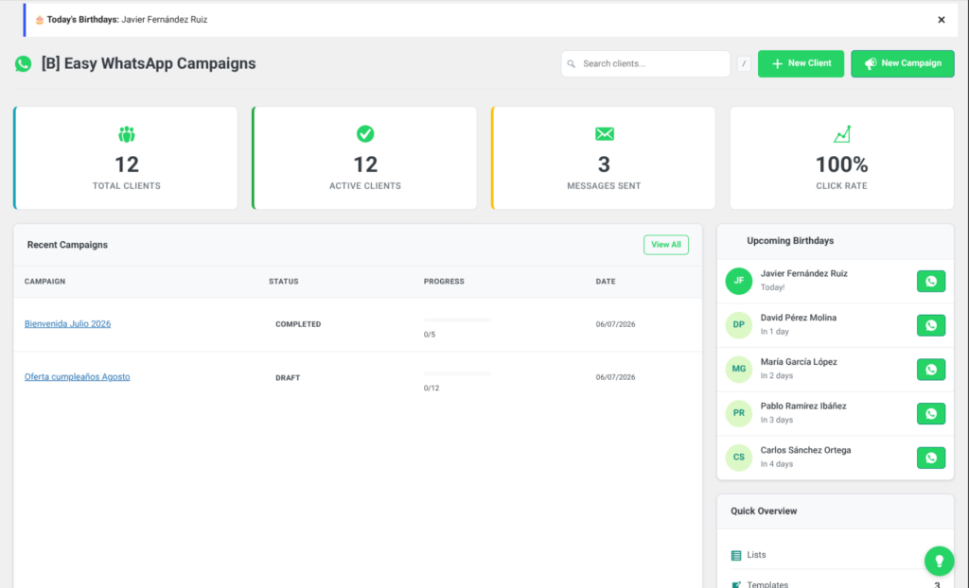Viewport: 969px width, 588px height.
Task: Send WhatsApp to Javier Fernández Ruiz
Action: [931, 281]
